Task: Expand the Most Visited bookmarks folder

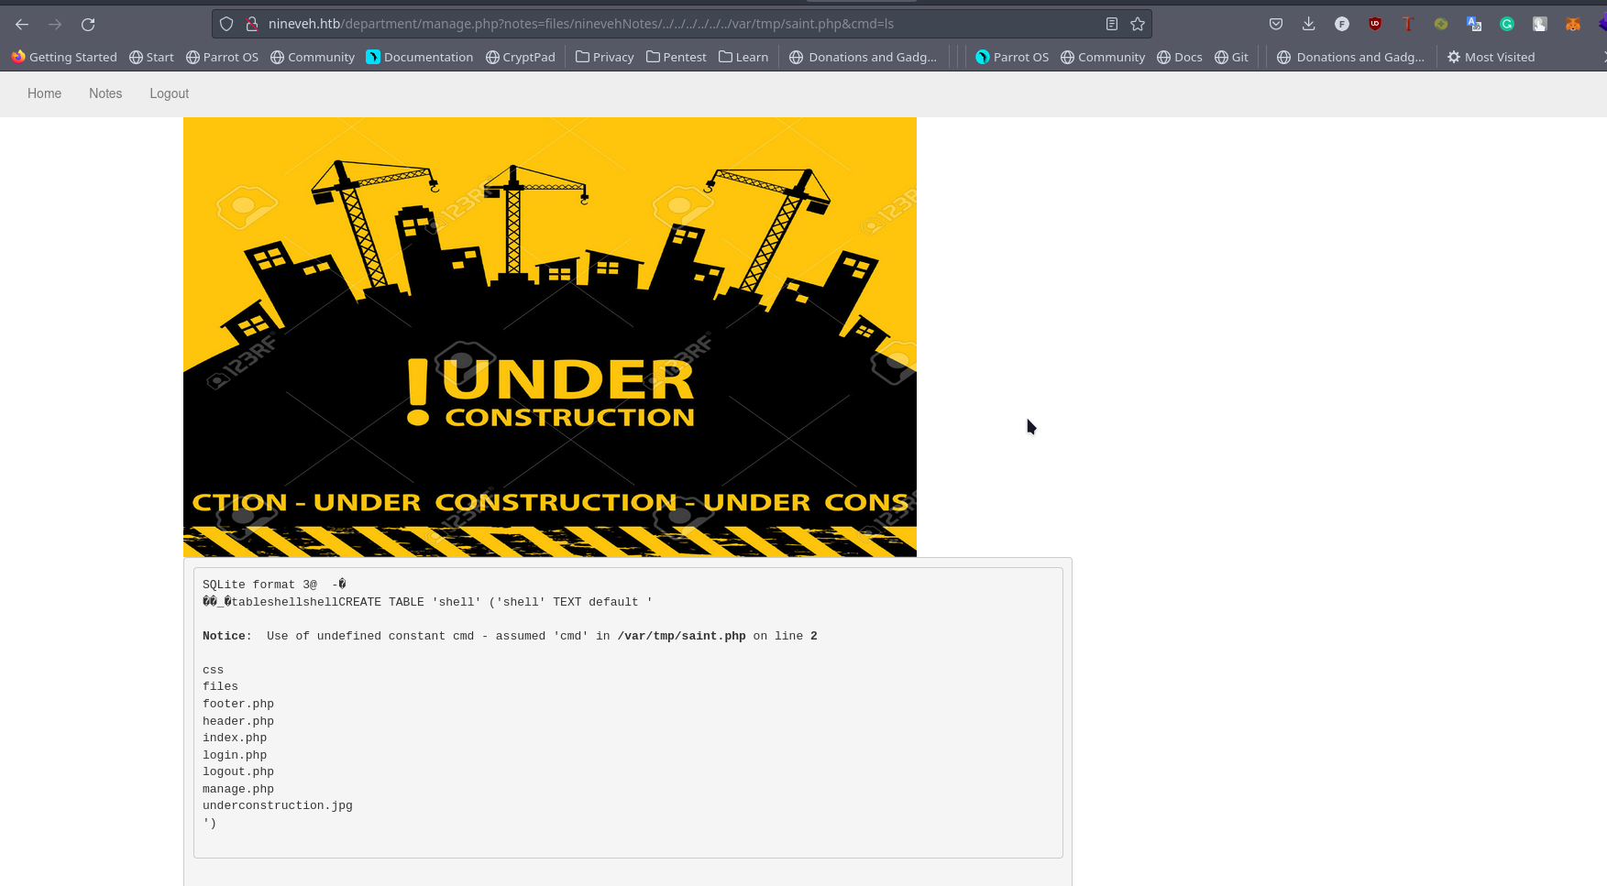Action: 1491,57
